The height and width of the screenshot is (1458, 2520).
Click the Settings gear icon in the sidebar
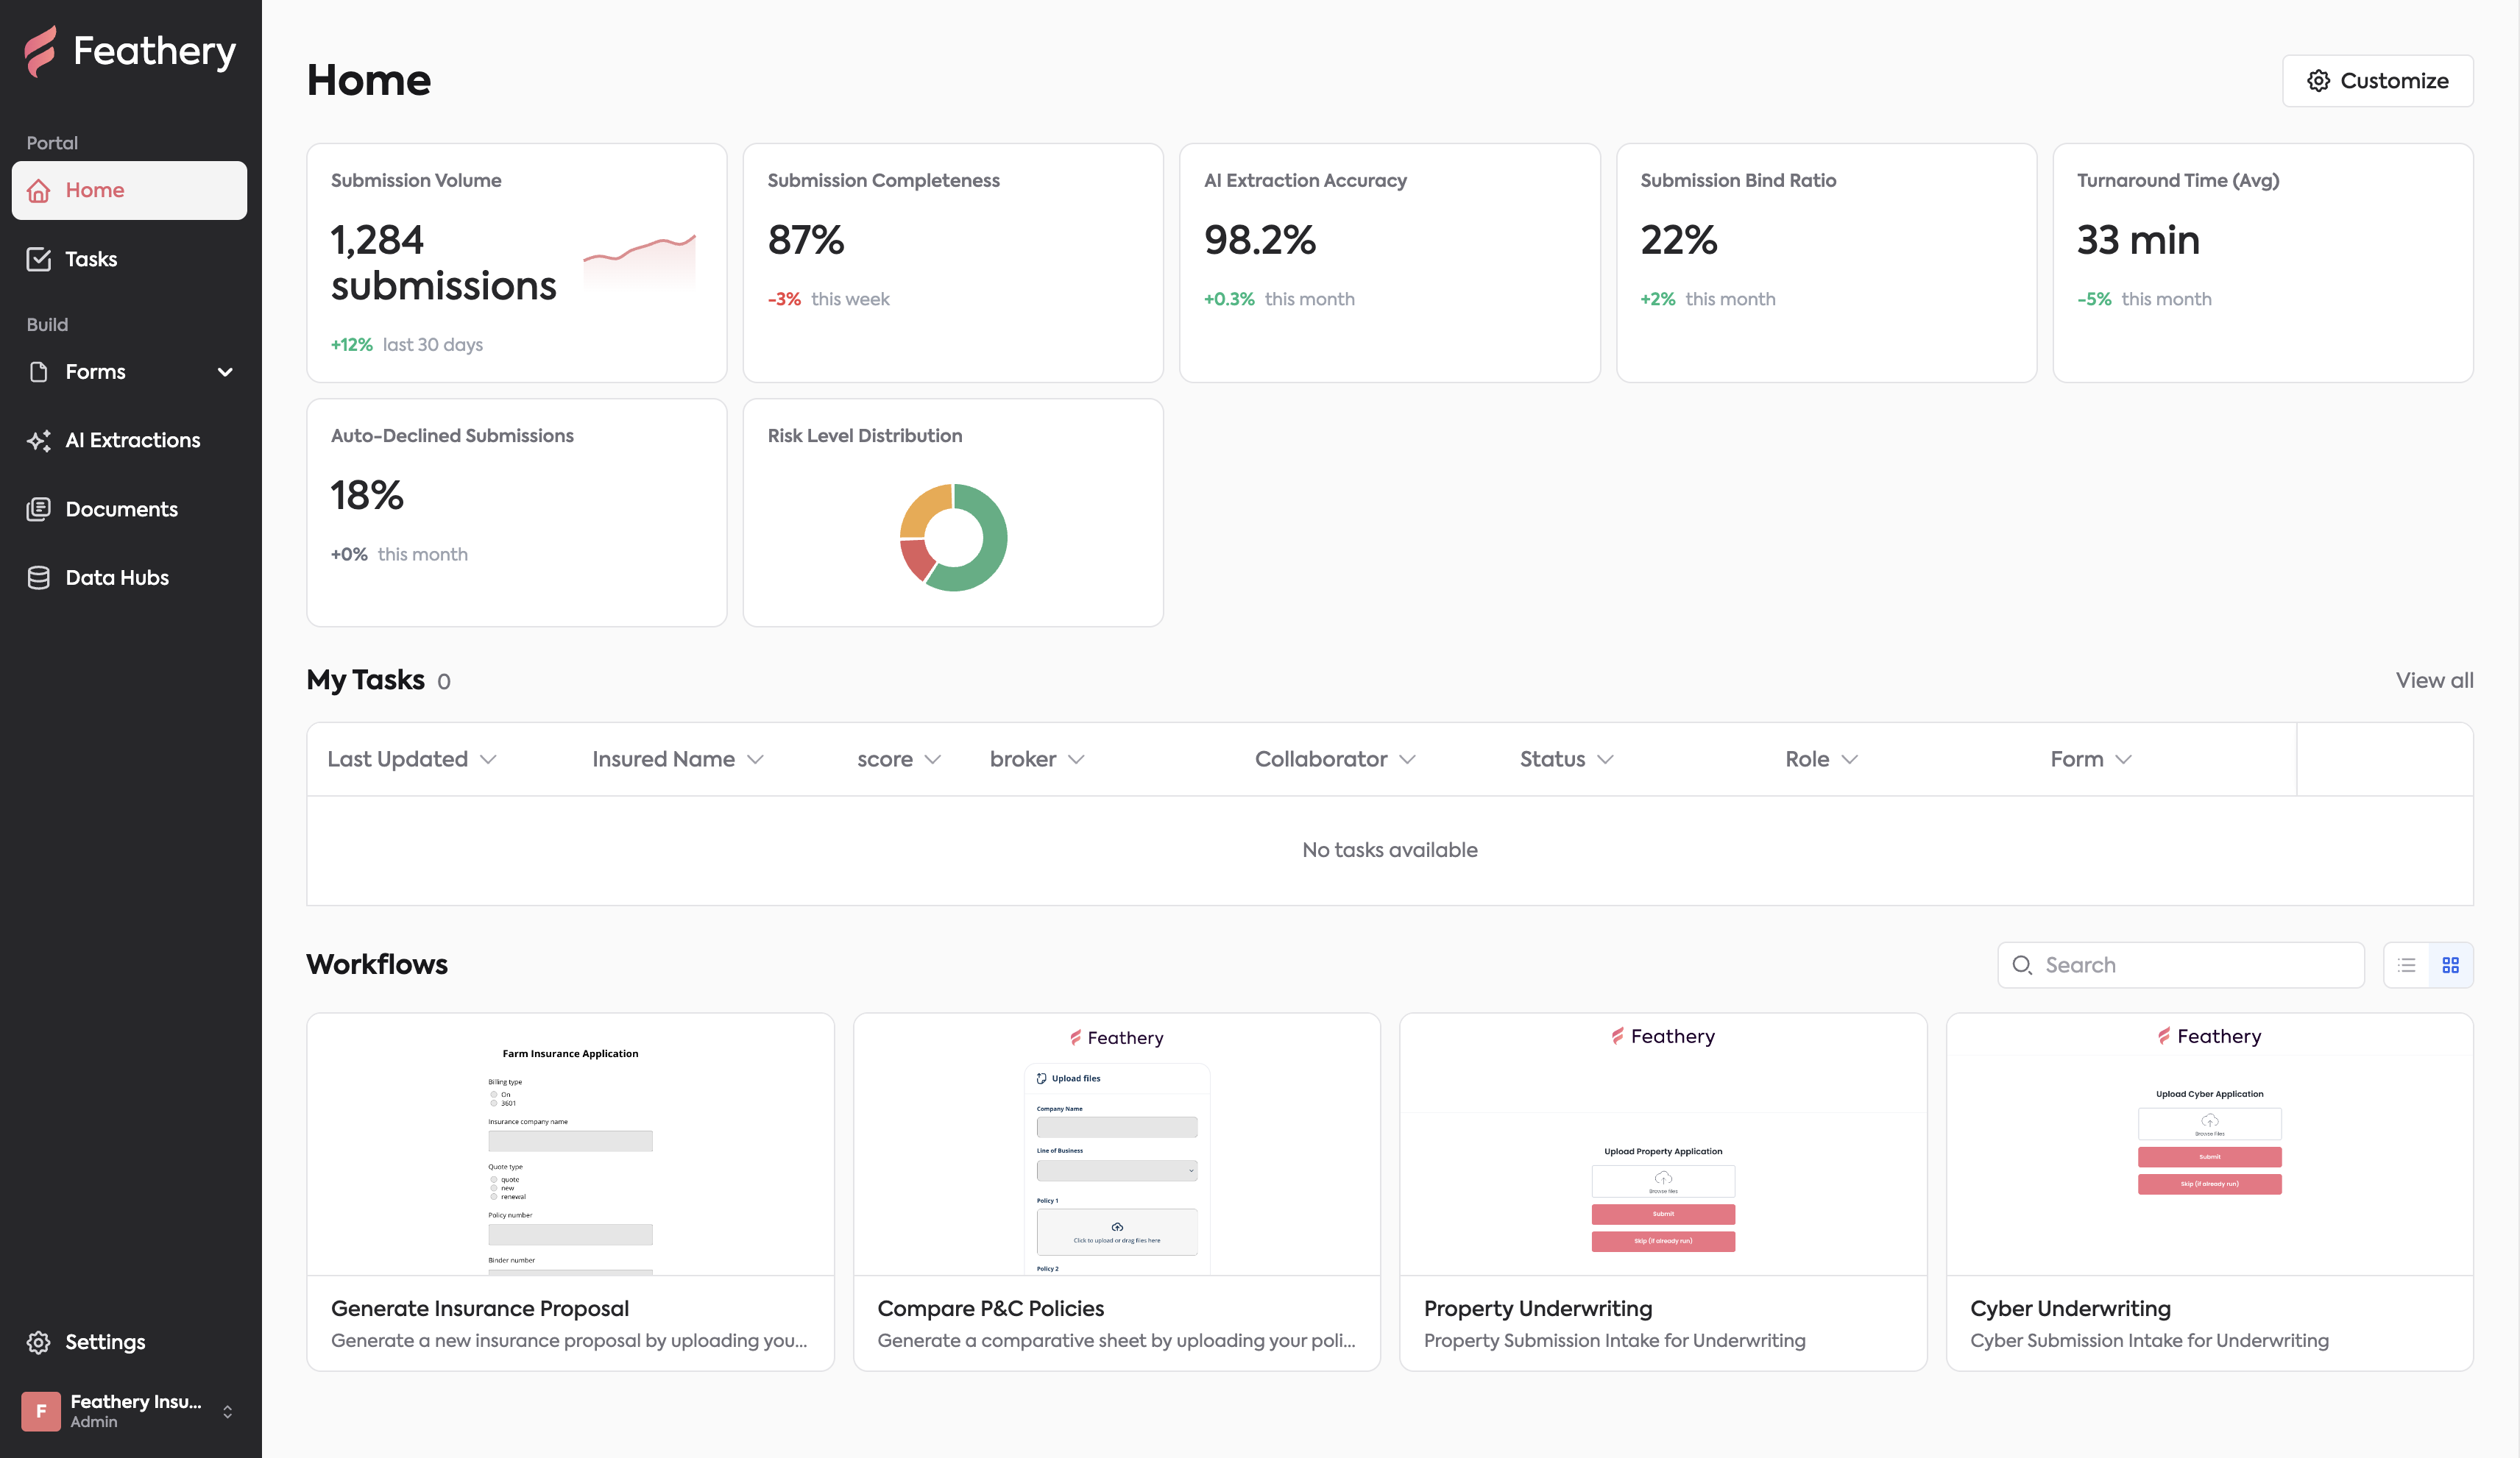pyautogui.click(x=38, y=1342)
